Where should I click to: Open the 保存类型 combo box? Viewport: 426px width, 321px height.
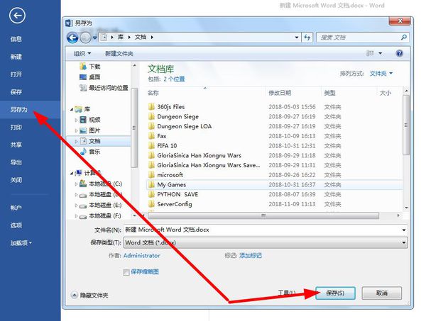pyautogui.click(x=266, y=242)
